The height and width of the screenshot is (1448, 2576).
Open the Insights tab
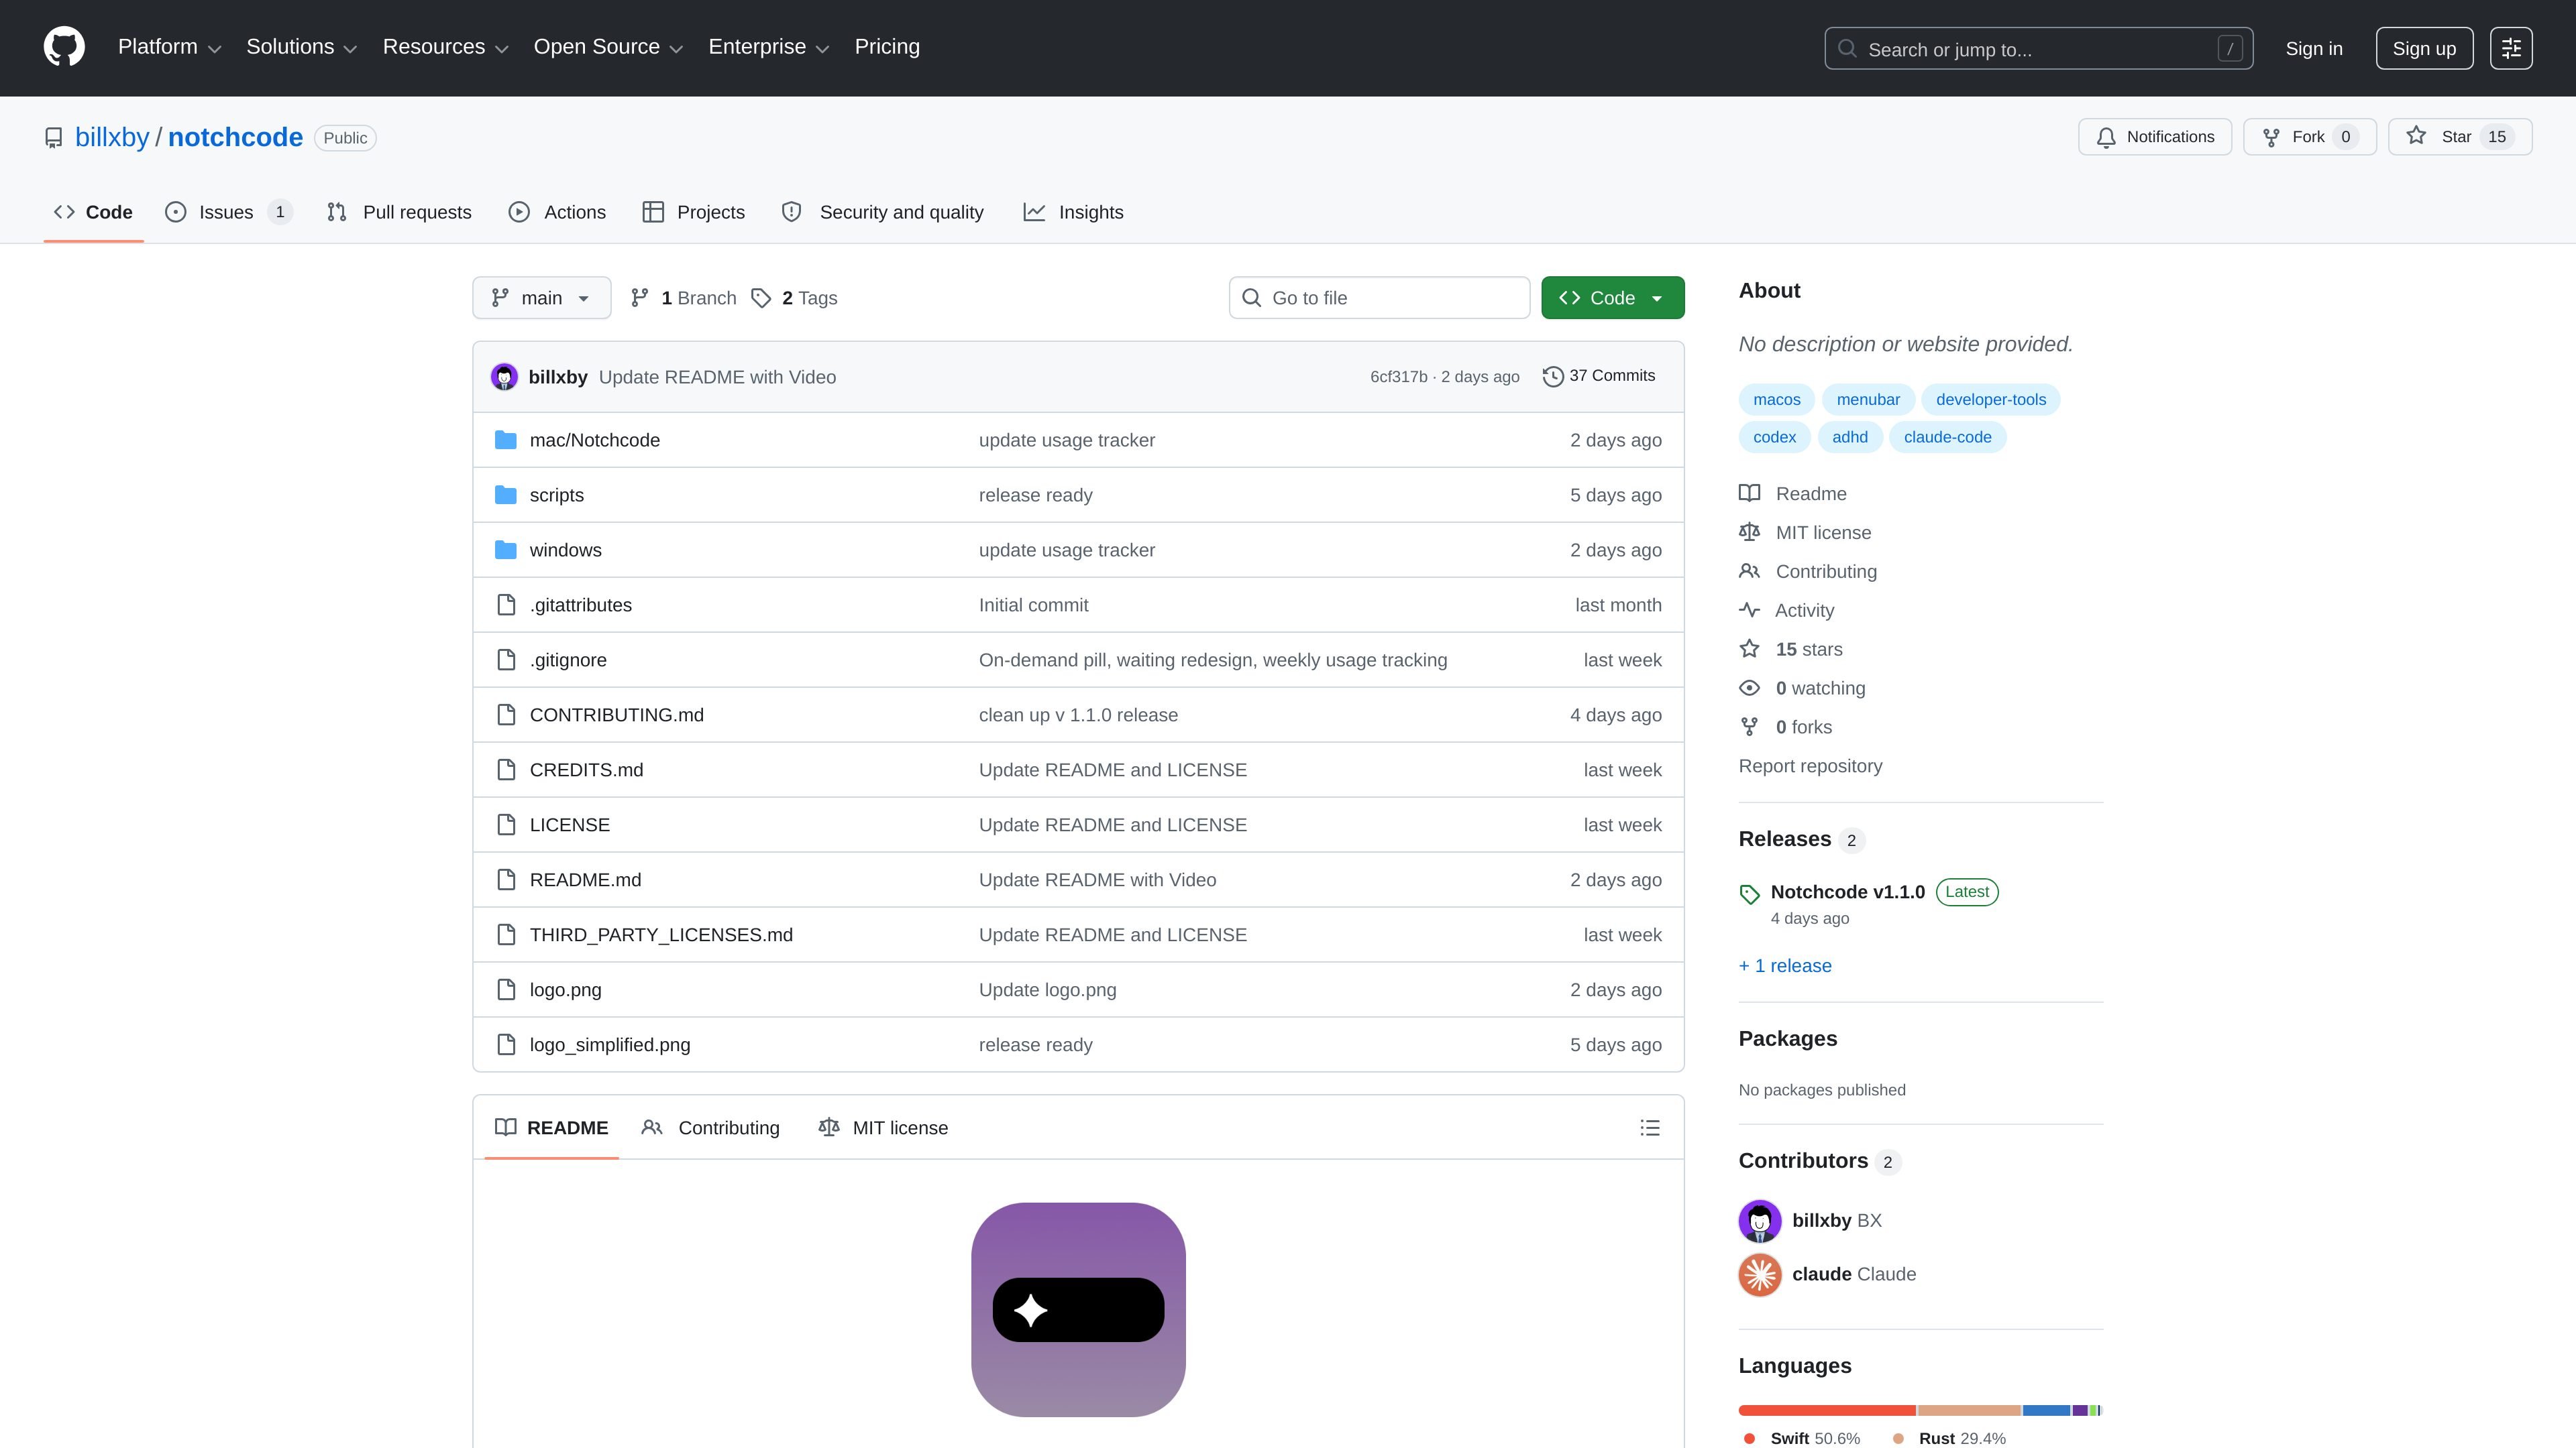tap(1073, 212)
